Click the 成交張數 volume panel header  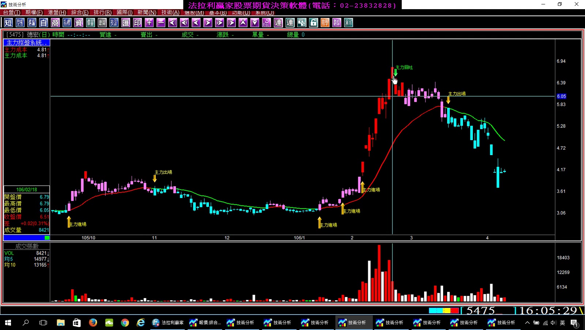(27, 246)
